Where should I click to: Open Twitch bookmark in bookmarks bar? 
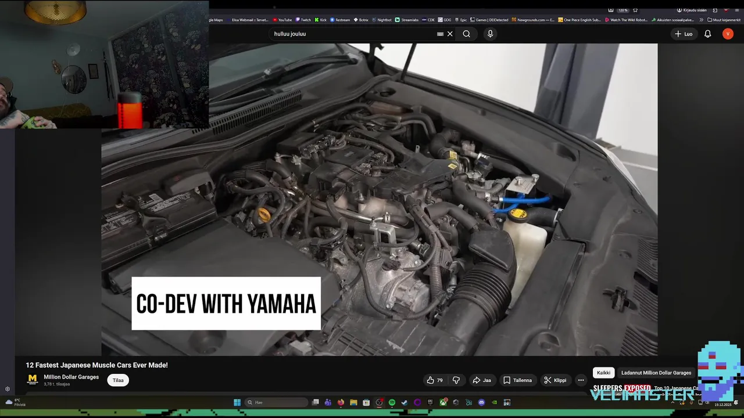pyautogui.click(x=303, y=20)
